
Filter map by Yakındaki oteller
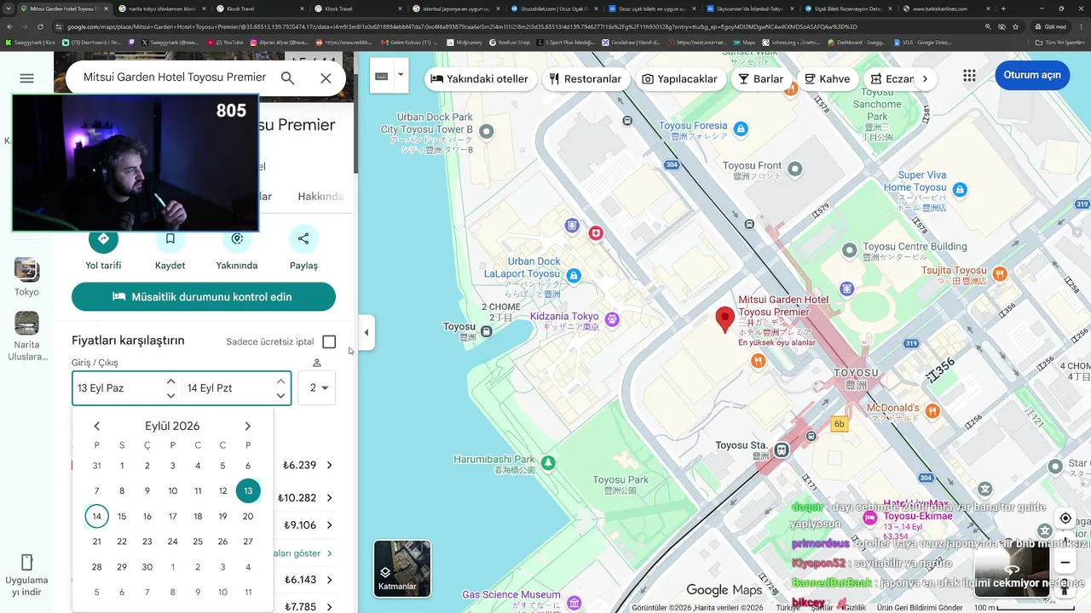[x=479, y=79]
